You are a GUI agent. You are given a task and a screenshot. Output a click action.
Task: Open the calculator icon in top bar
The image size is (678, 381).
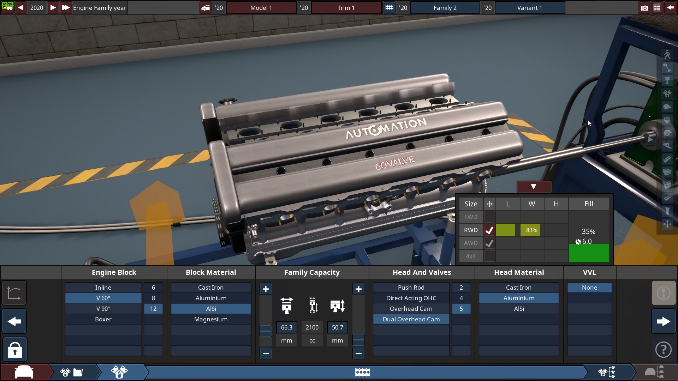(x=657, y=8)
